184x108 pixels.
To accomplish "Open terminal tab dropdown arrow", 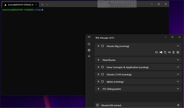I will pyautogui.click(x=48, y=5).
